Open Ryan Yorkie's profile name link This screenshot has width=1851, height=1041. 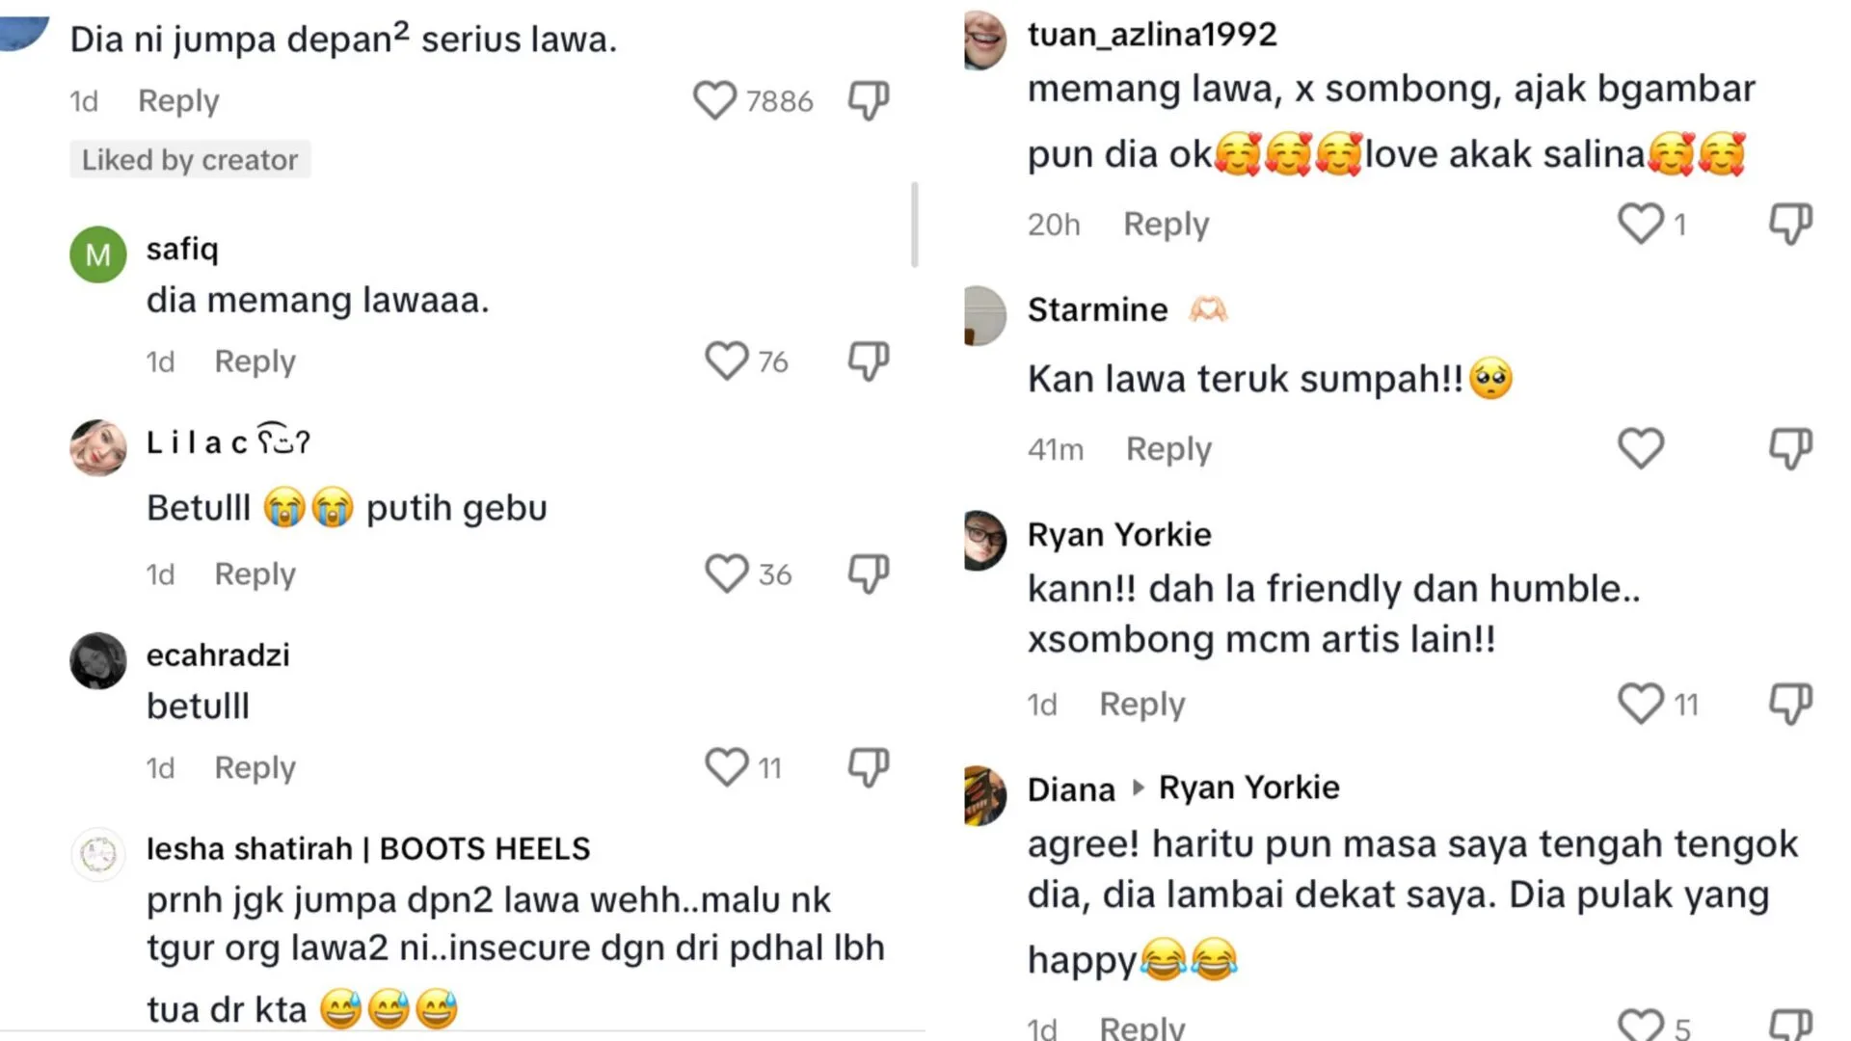(x=1119, y=534)
